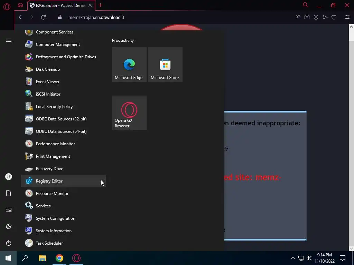Image resolution: width=354 pixels, height=265 pixels.
Task: Open Print Management
Action: (63, 156)
